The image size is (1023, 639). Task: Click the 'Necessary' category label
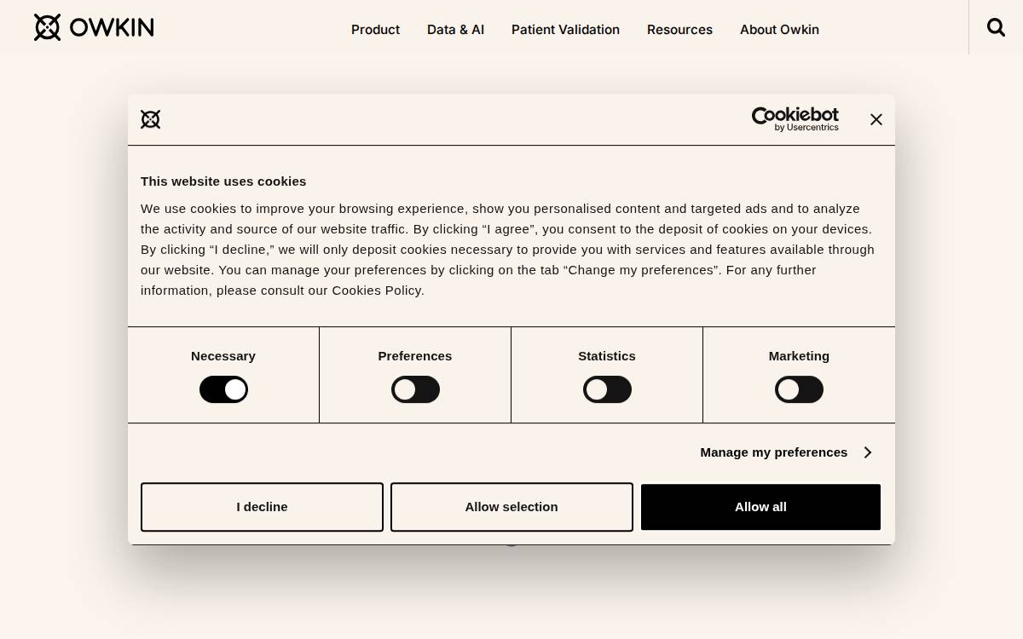click(x=223, y=356)
